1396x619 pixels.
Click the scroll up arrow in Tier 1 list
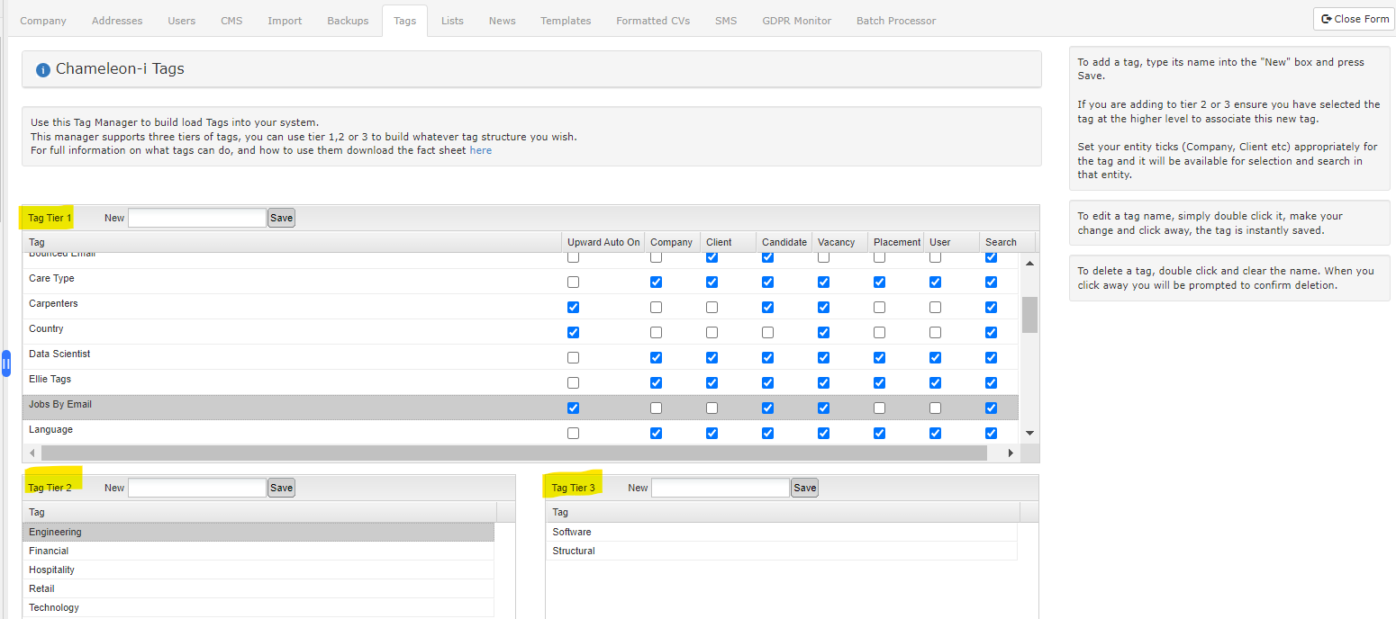pos(1029,263)
